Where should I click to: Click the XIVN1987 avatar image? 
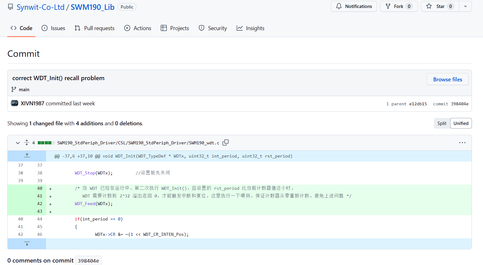[14, 103]
